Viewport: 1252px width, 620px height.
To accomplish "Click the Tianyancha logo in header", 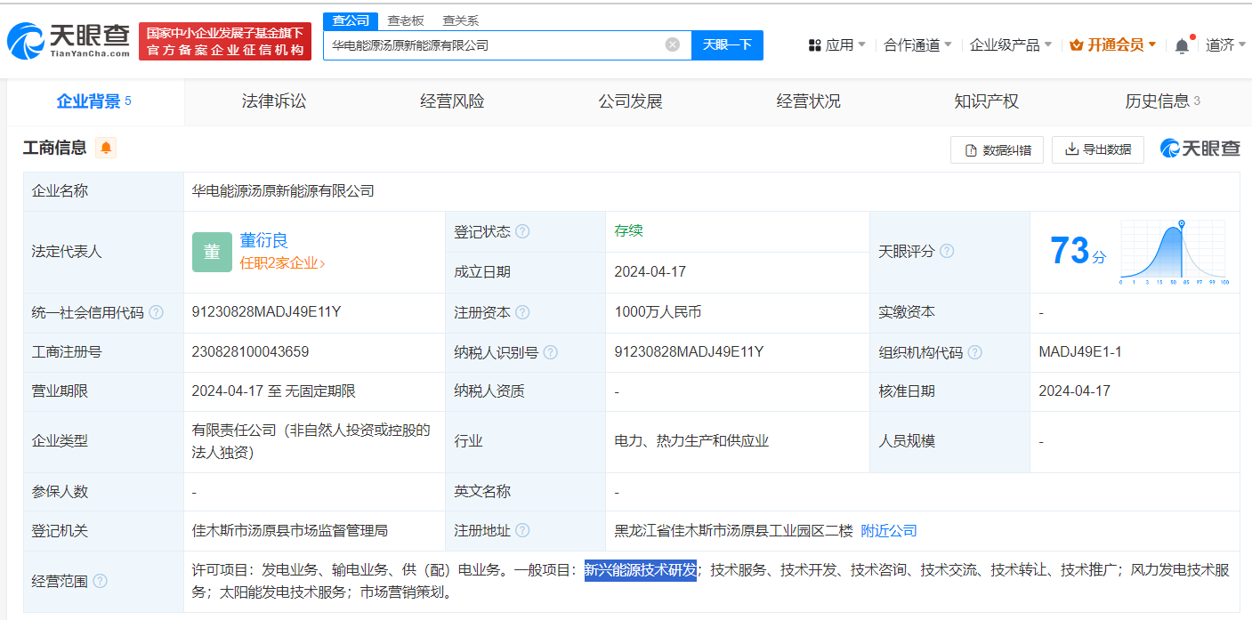I will [x=69, y=41].
